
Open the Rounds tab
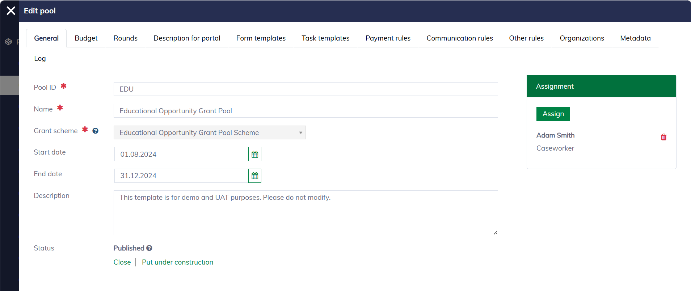[125, 38]
